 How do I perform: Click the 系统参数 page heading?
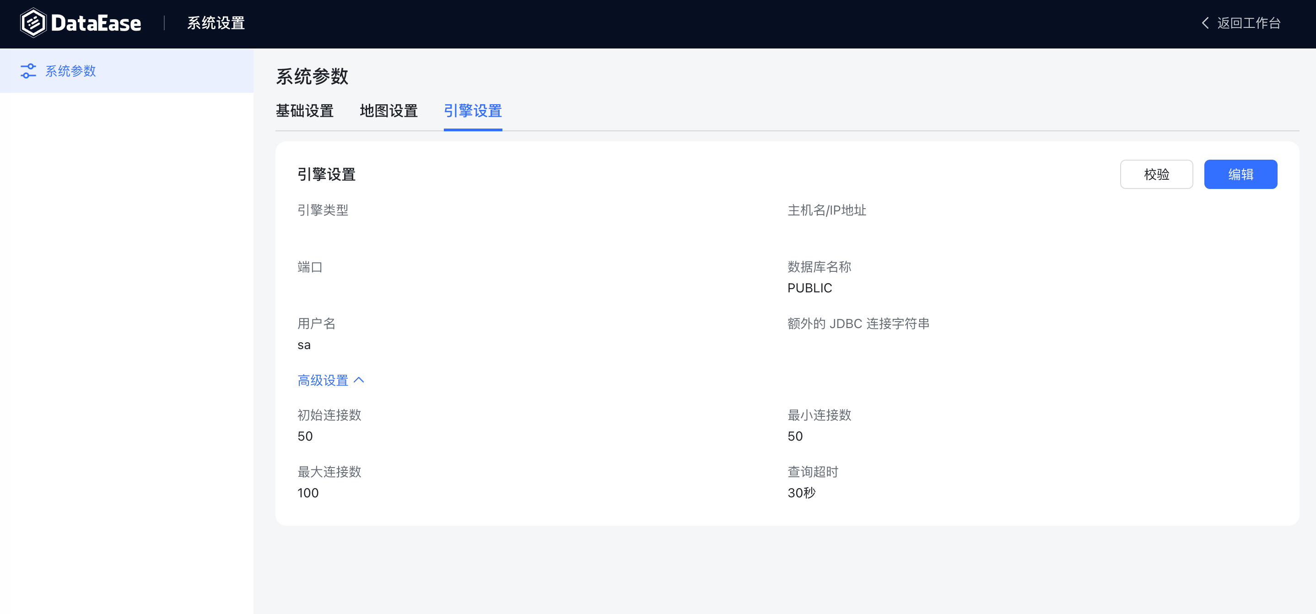pos(312,76)
